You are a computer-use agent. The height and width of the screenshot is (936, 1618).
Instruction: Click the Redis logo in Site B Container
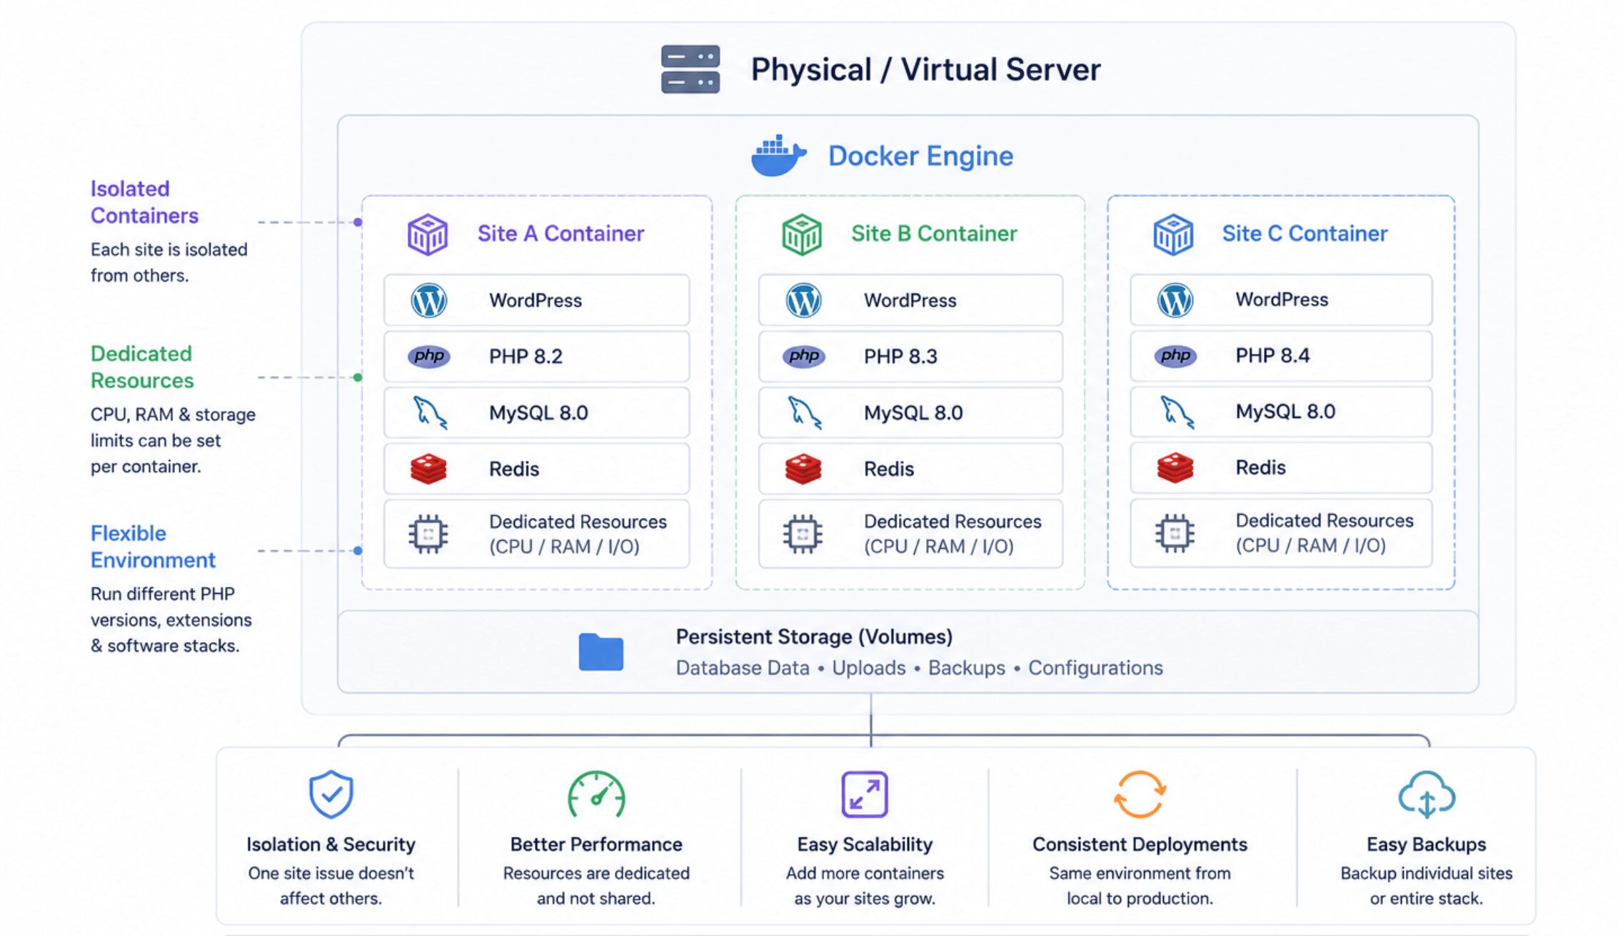(803, 469)
